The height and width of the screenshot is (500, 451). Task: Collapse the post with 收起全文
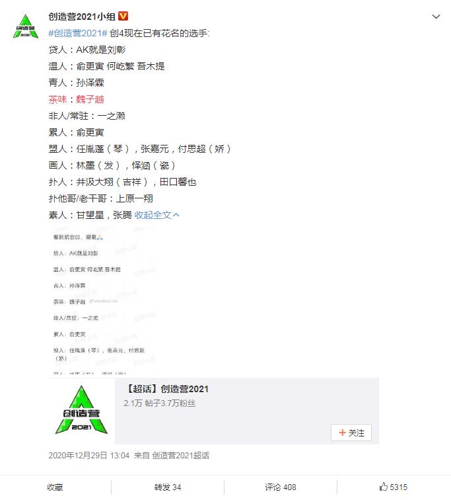[x=156, y=215]
